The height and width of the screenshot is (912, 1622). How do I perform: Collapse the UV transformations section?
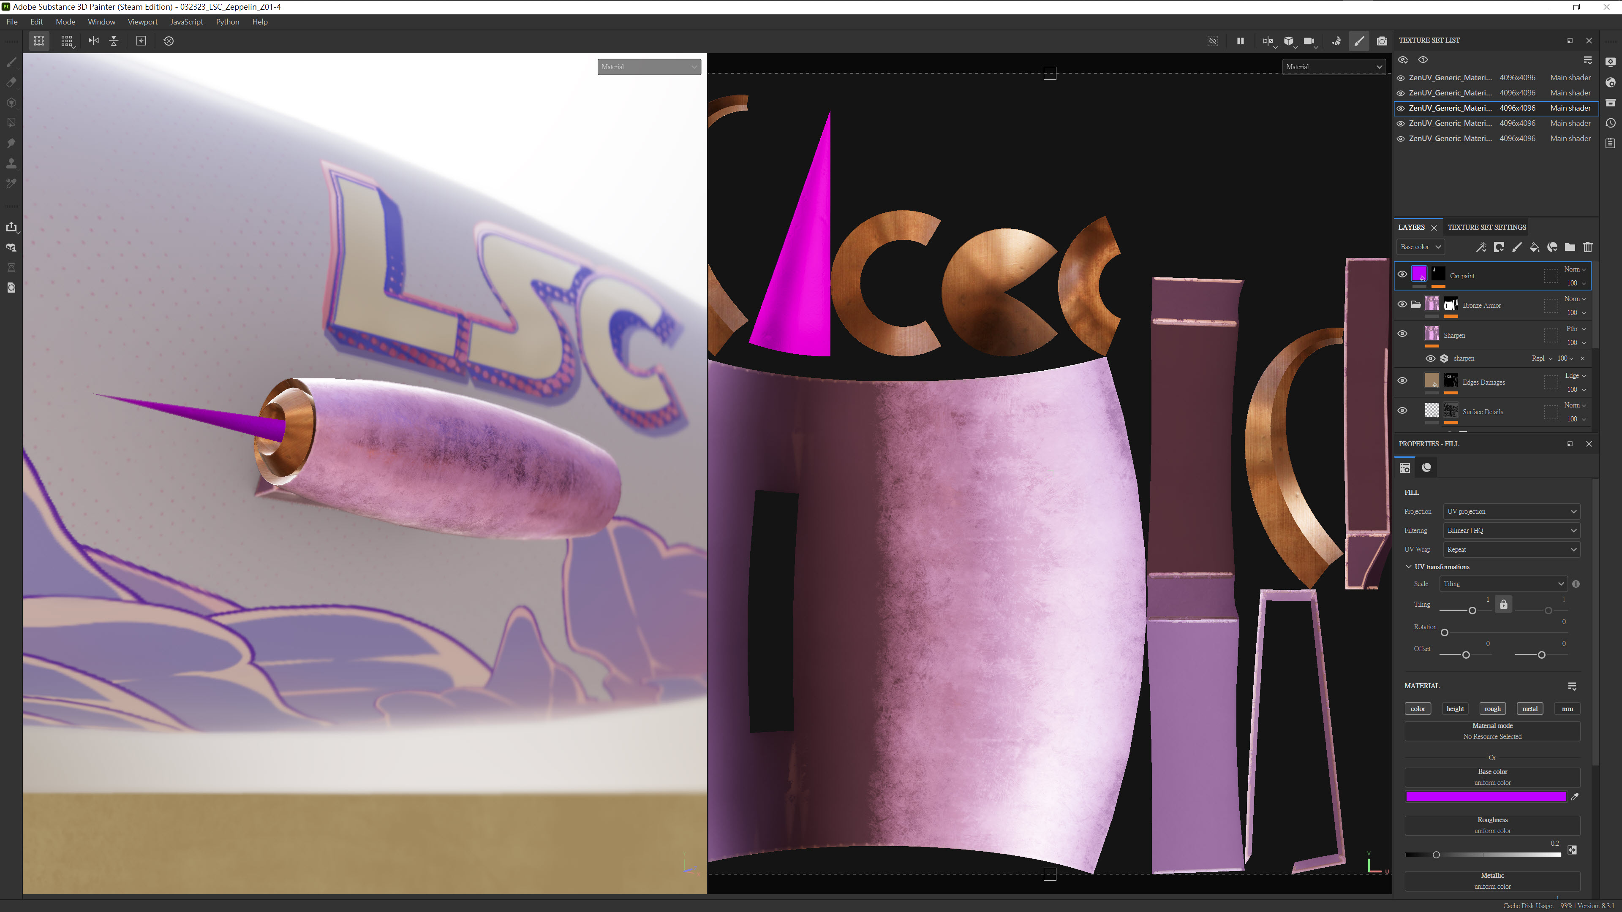(x=1409, y=567)
